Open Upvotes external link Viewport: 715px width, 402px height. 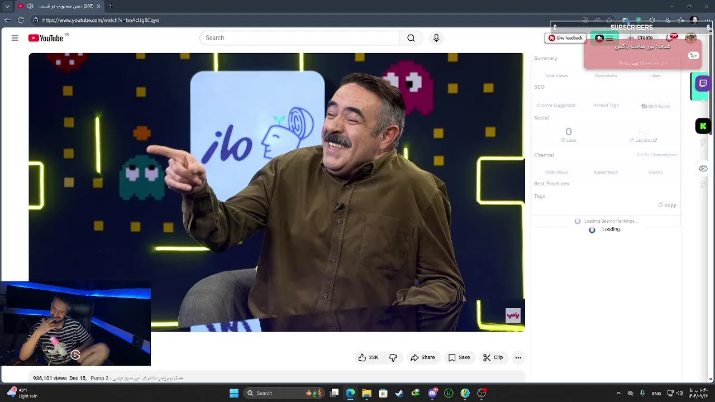click(643, 140)
